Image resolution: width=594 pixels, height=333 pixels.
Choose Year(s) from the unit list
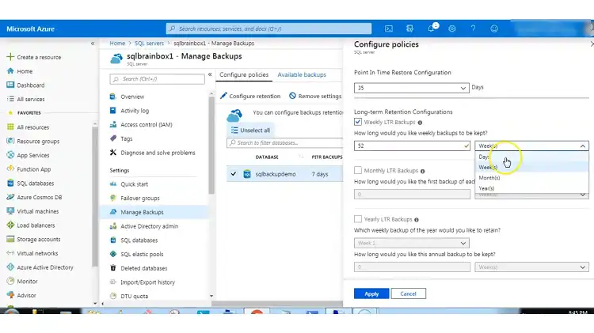pyautogui.click(x=531, y=188)
